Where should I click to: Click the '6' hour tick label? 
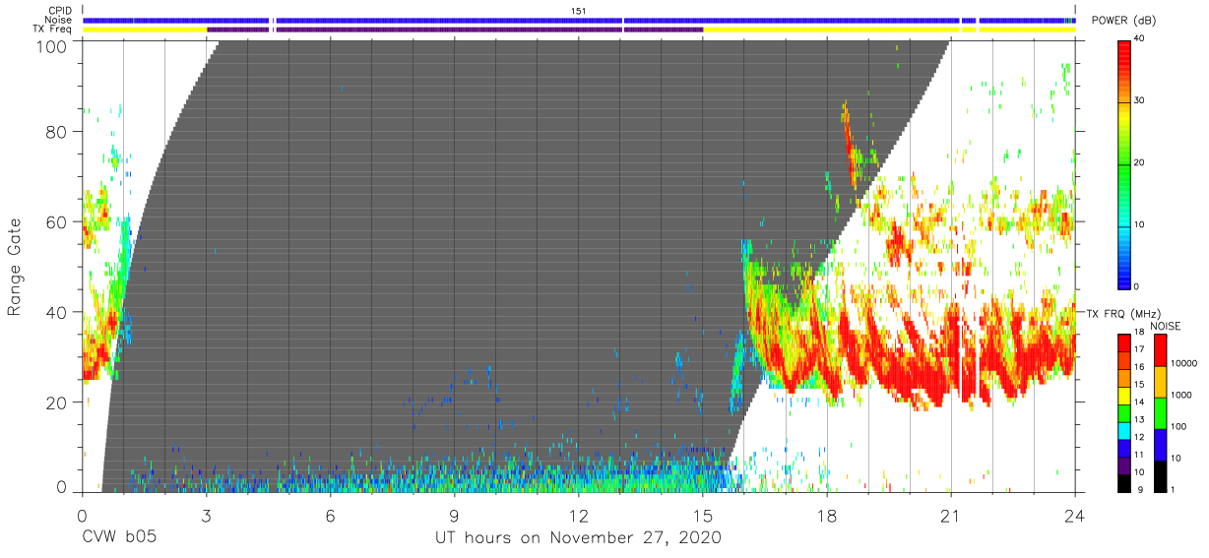click(330, 515)
